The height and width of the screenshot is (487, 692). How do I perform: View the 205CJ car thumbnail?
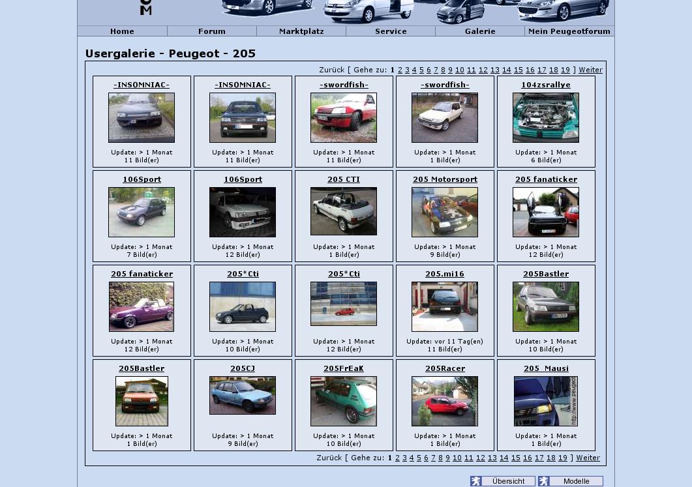point(243,395)
